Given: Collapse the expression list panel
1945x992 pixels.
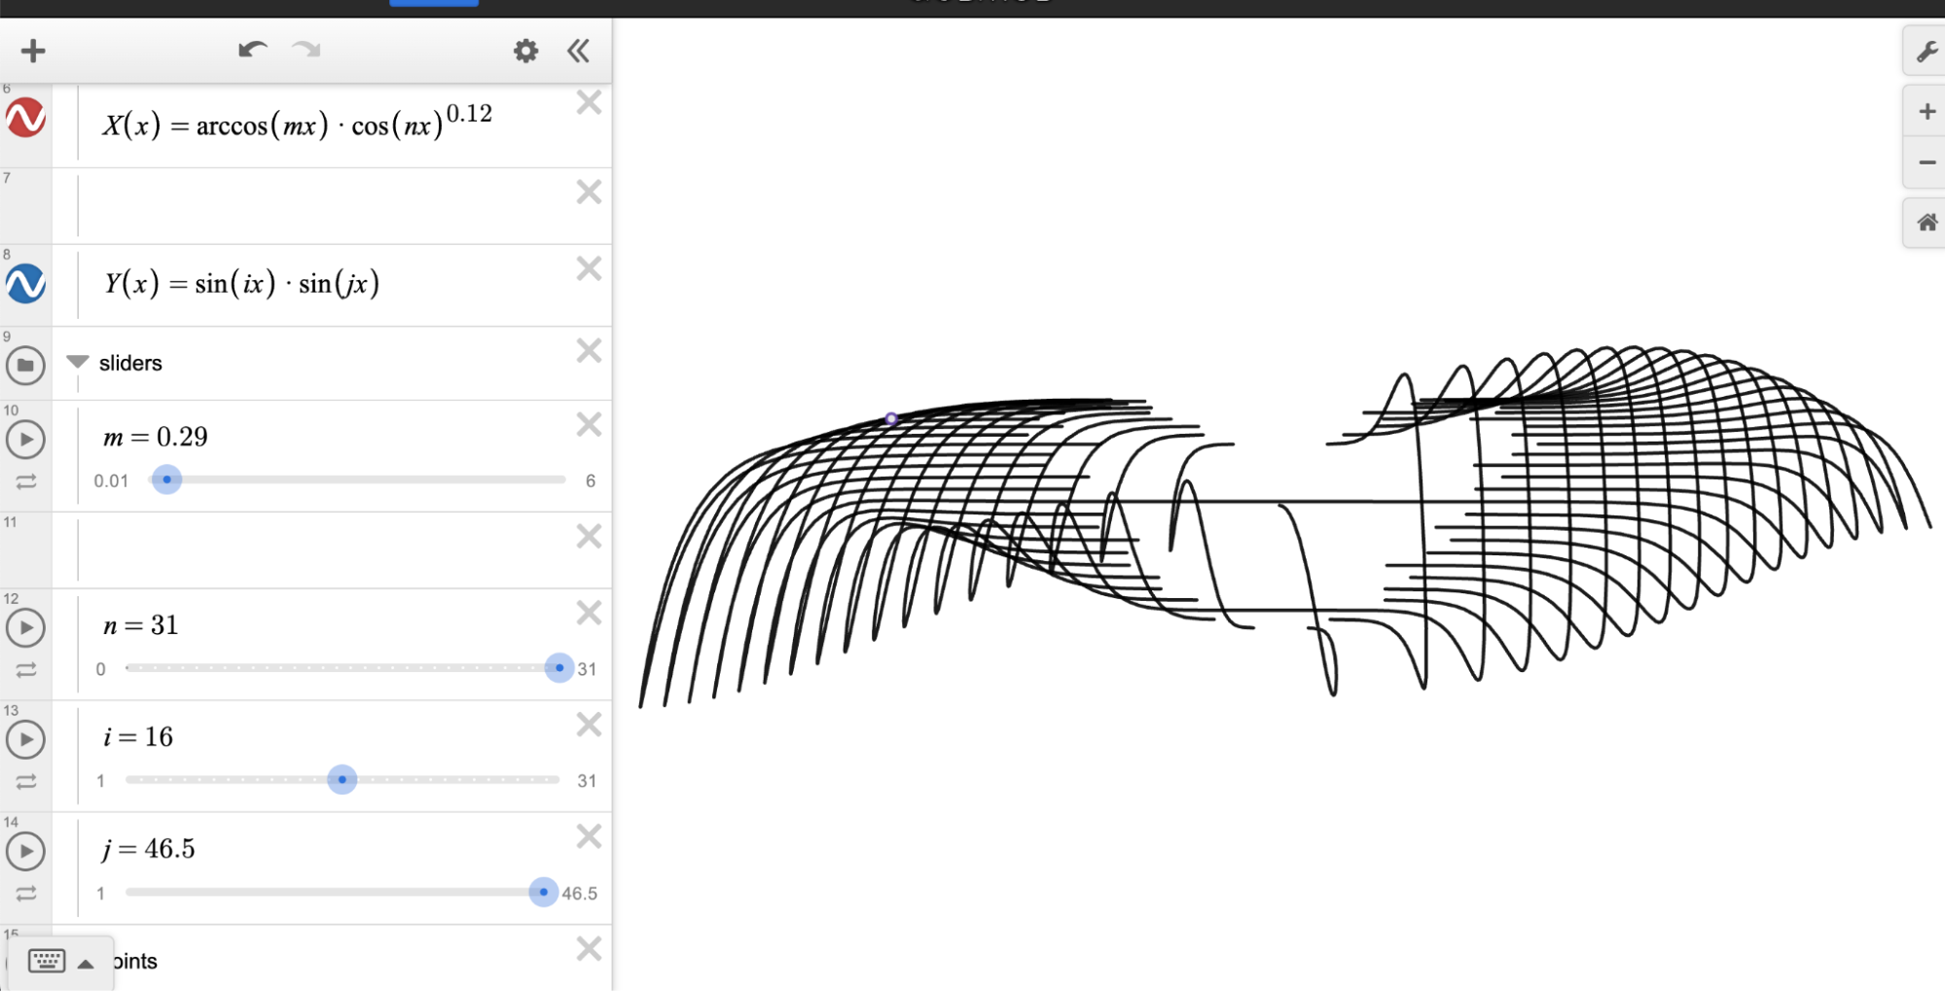Looking at the screenshot, I should (579, 51).
